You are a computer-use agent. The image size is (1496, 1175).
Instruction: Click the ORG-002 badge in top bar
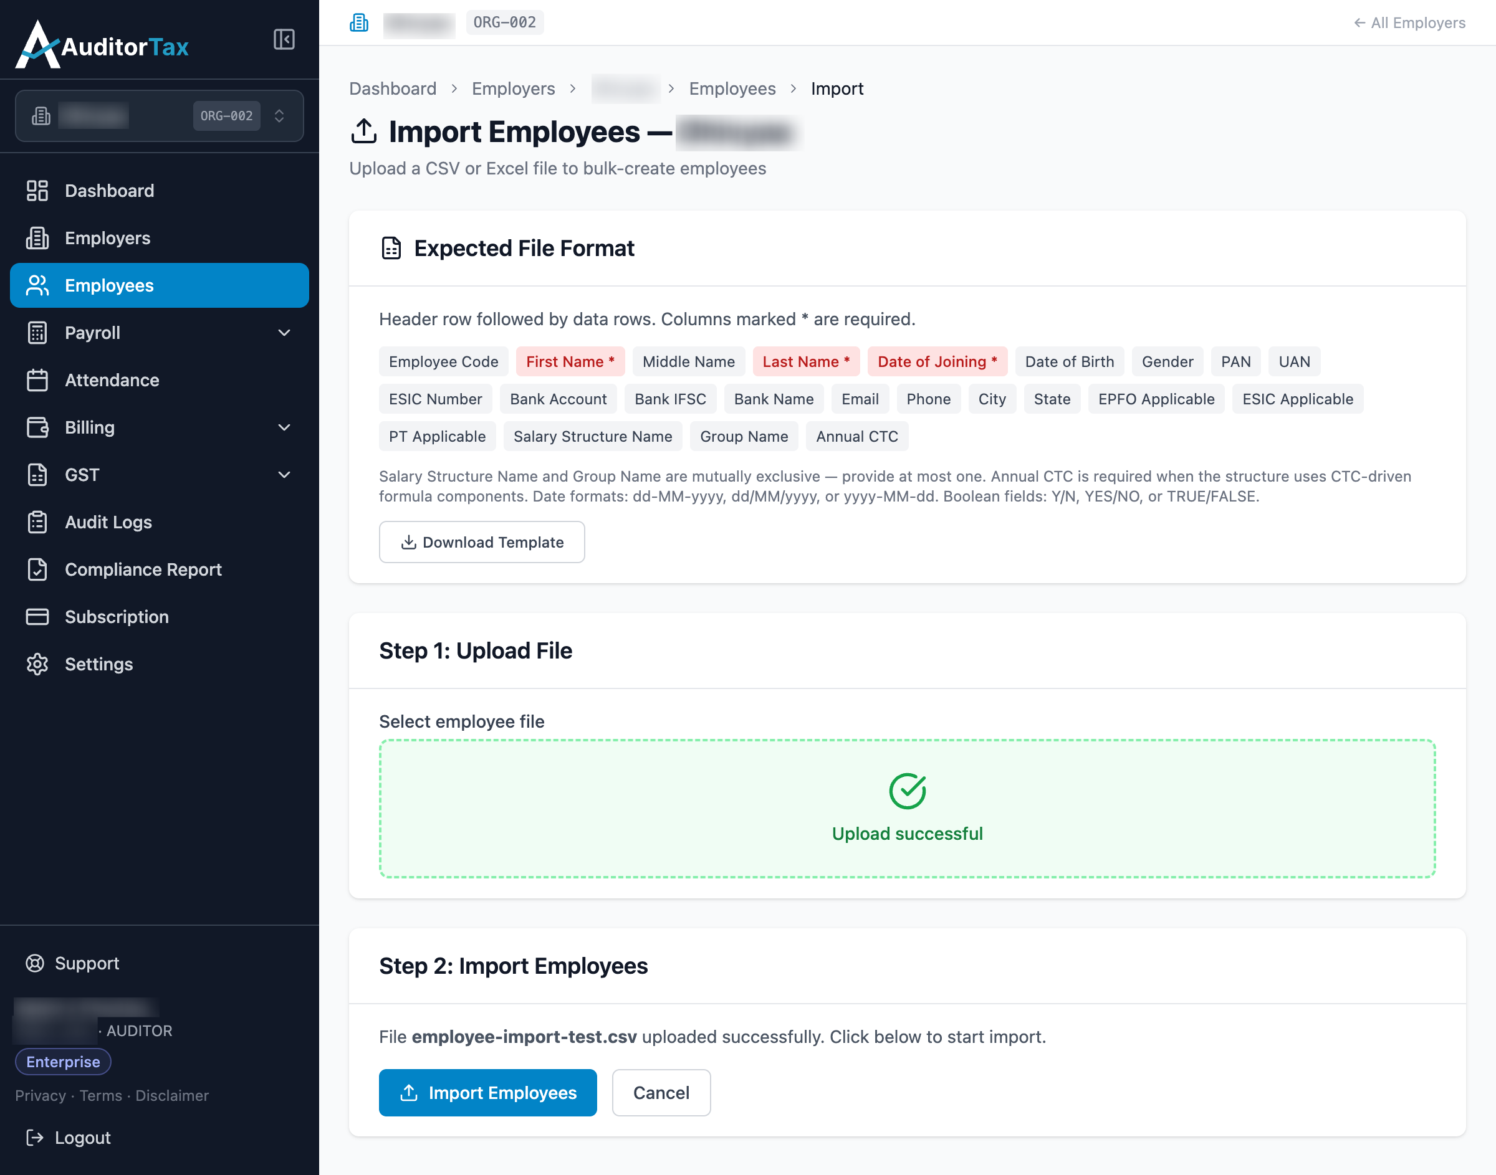[504, 22]
